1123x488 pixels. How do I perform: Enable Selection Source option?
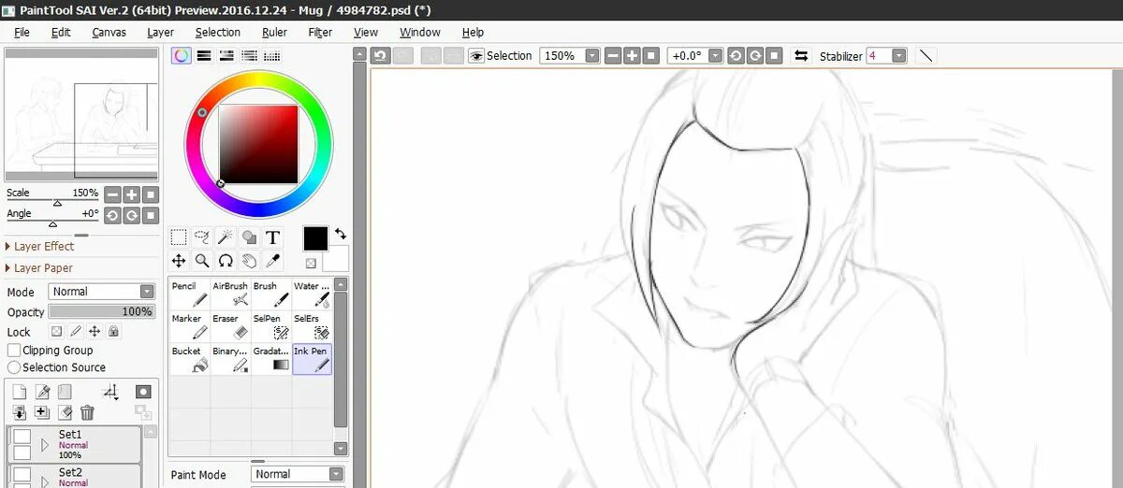click(x=14, y=367)
